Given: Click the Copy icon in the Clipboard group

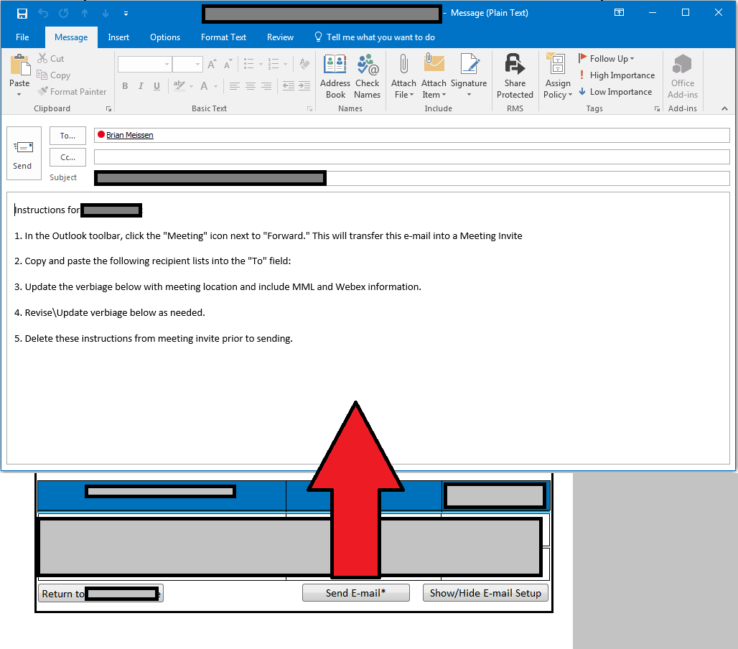Looking at the screenshot, I should pyautogui.click(x=53, y=75).
